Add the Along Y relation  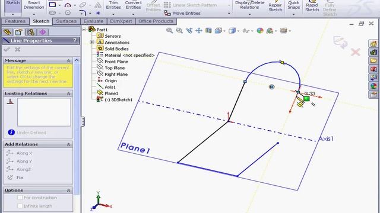[19, 161]
